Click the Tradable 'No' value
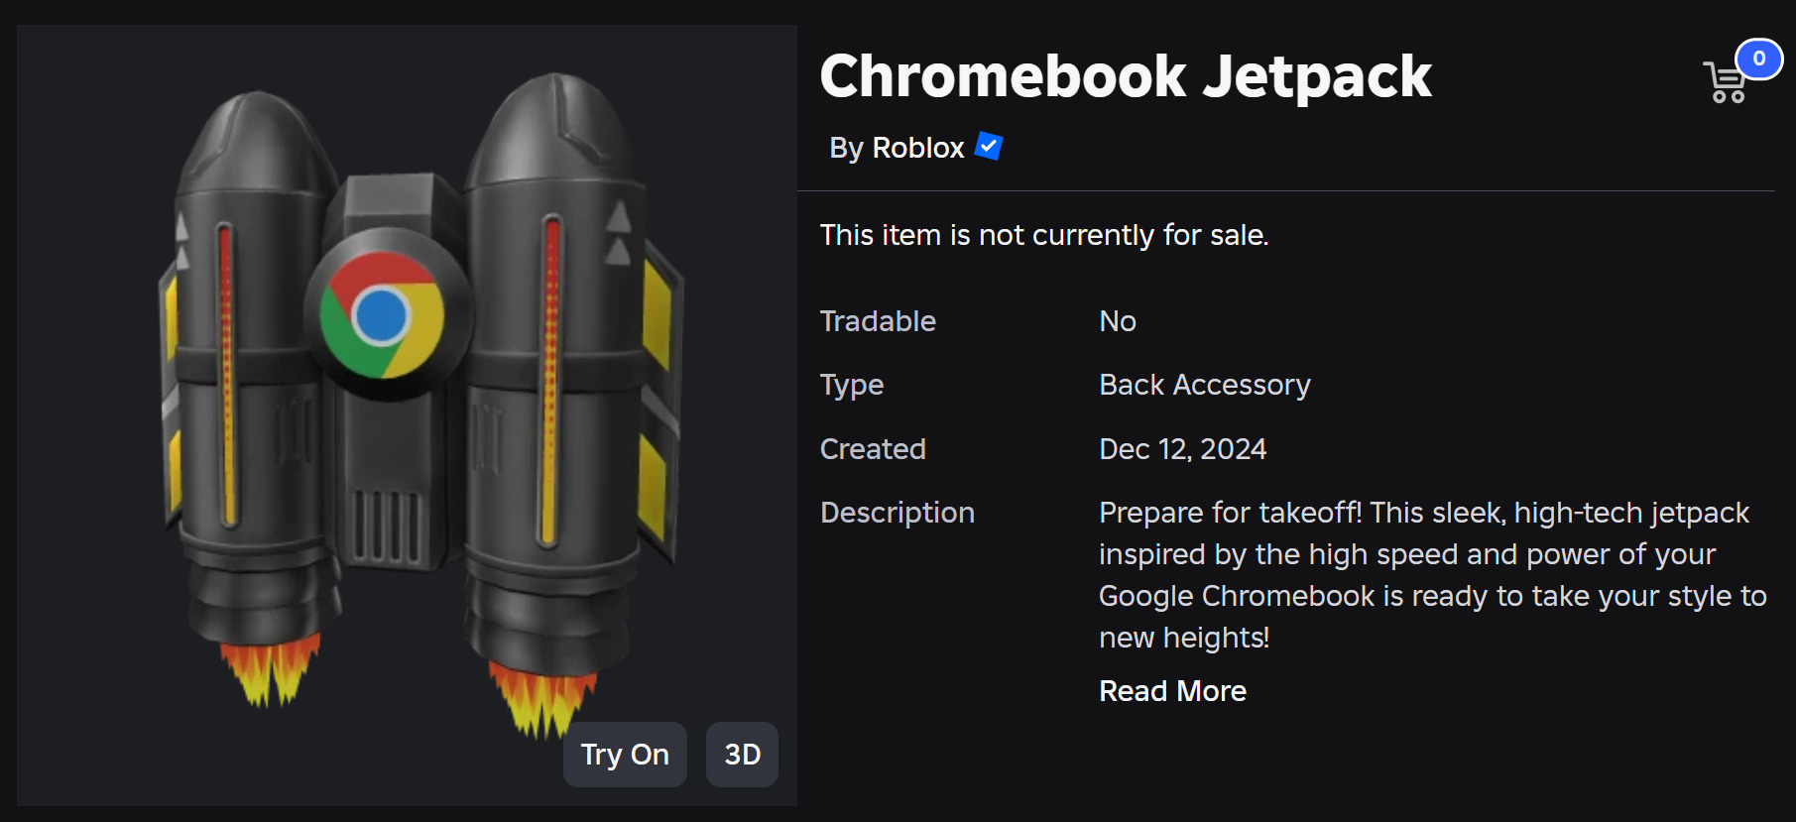Image resolution: width=1796 pixels, height=822 pixels. click(x=1118, y=321)
